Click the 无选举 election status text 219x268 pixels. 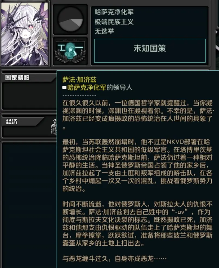104,31
